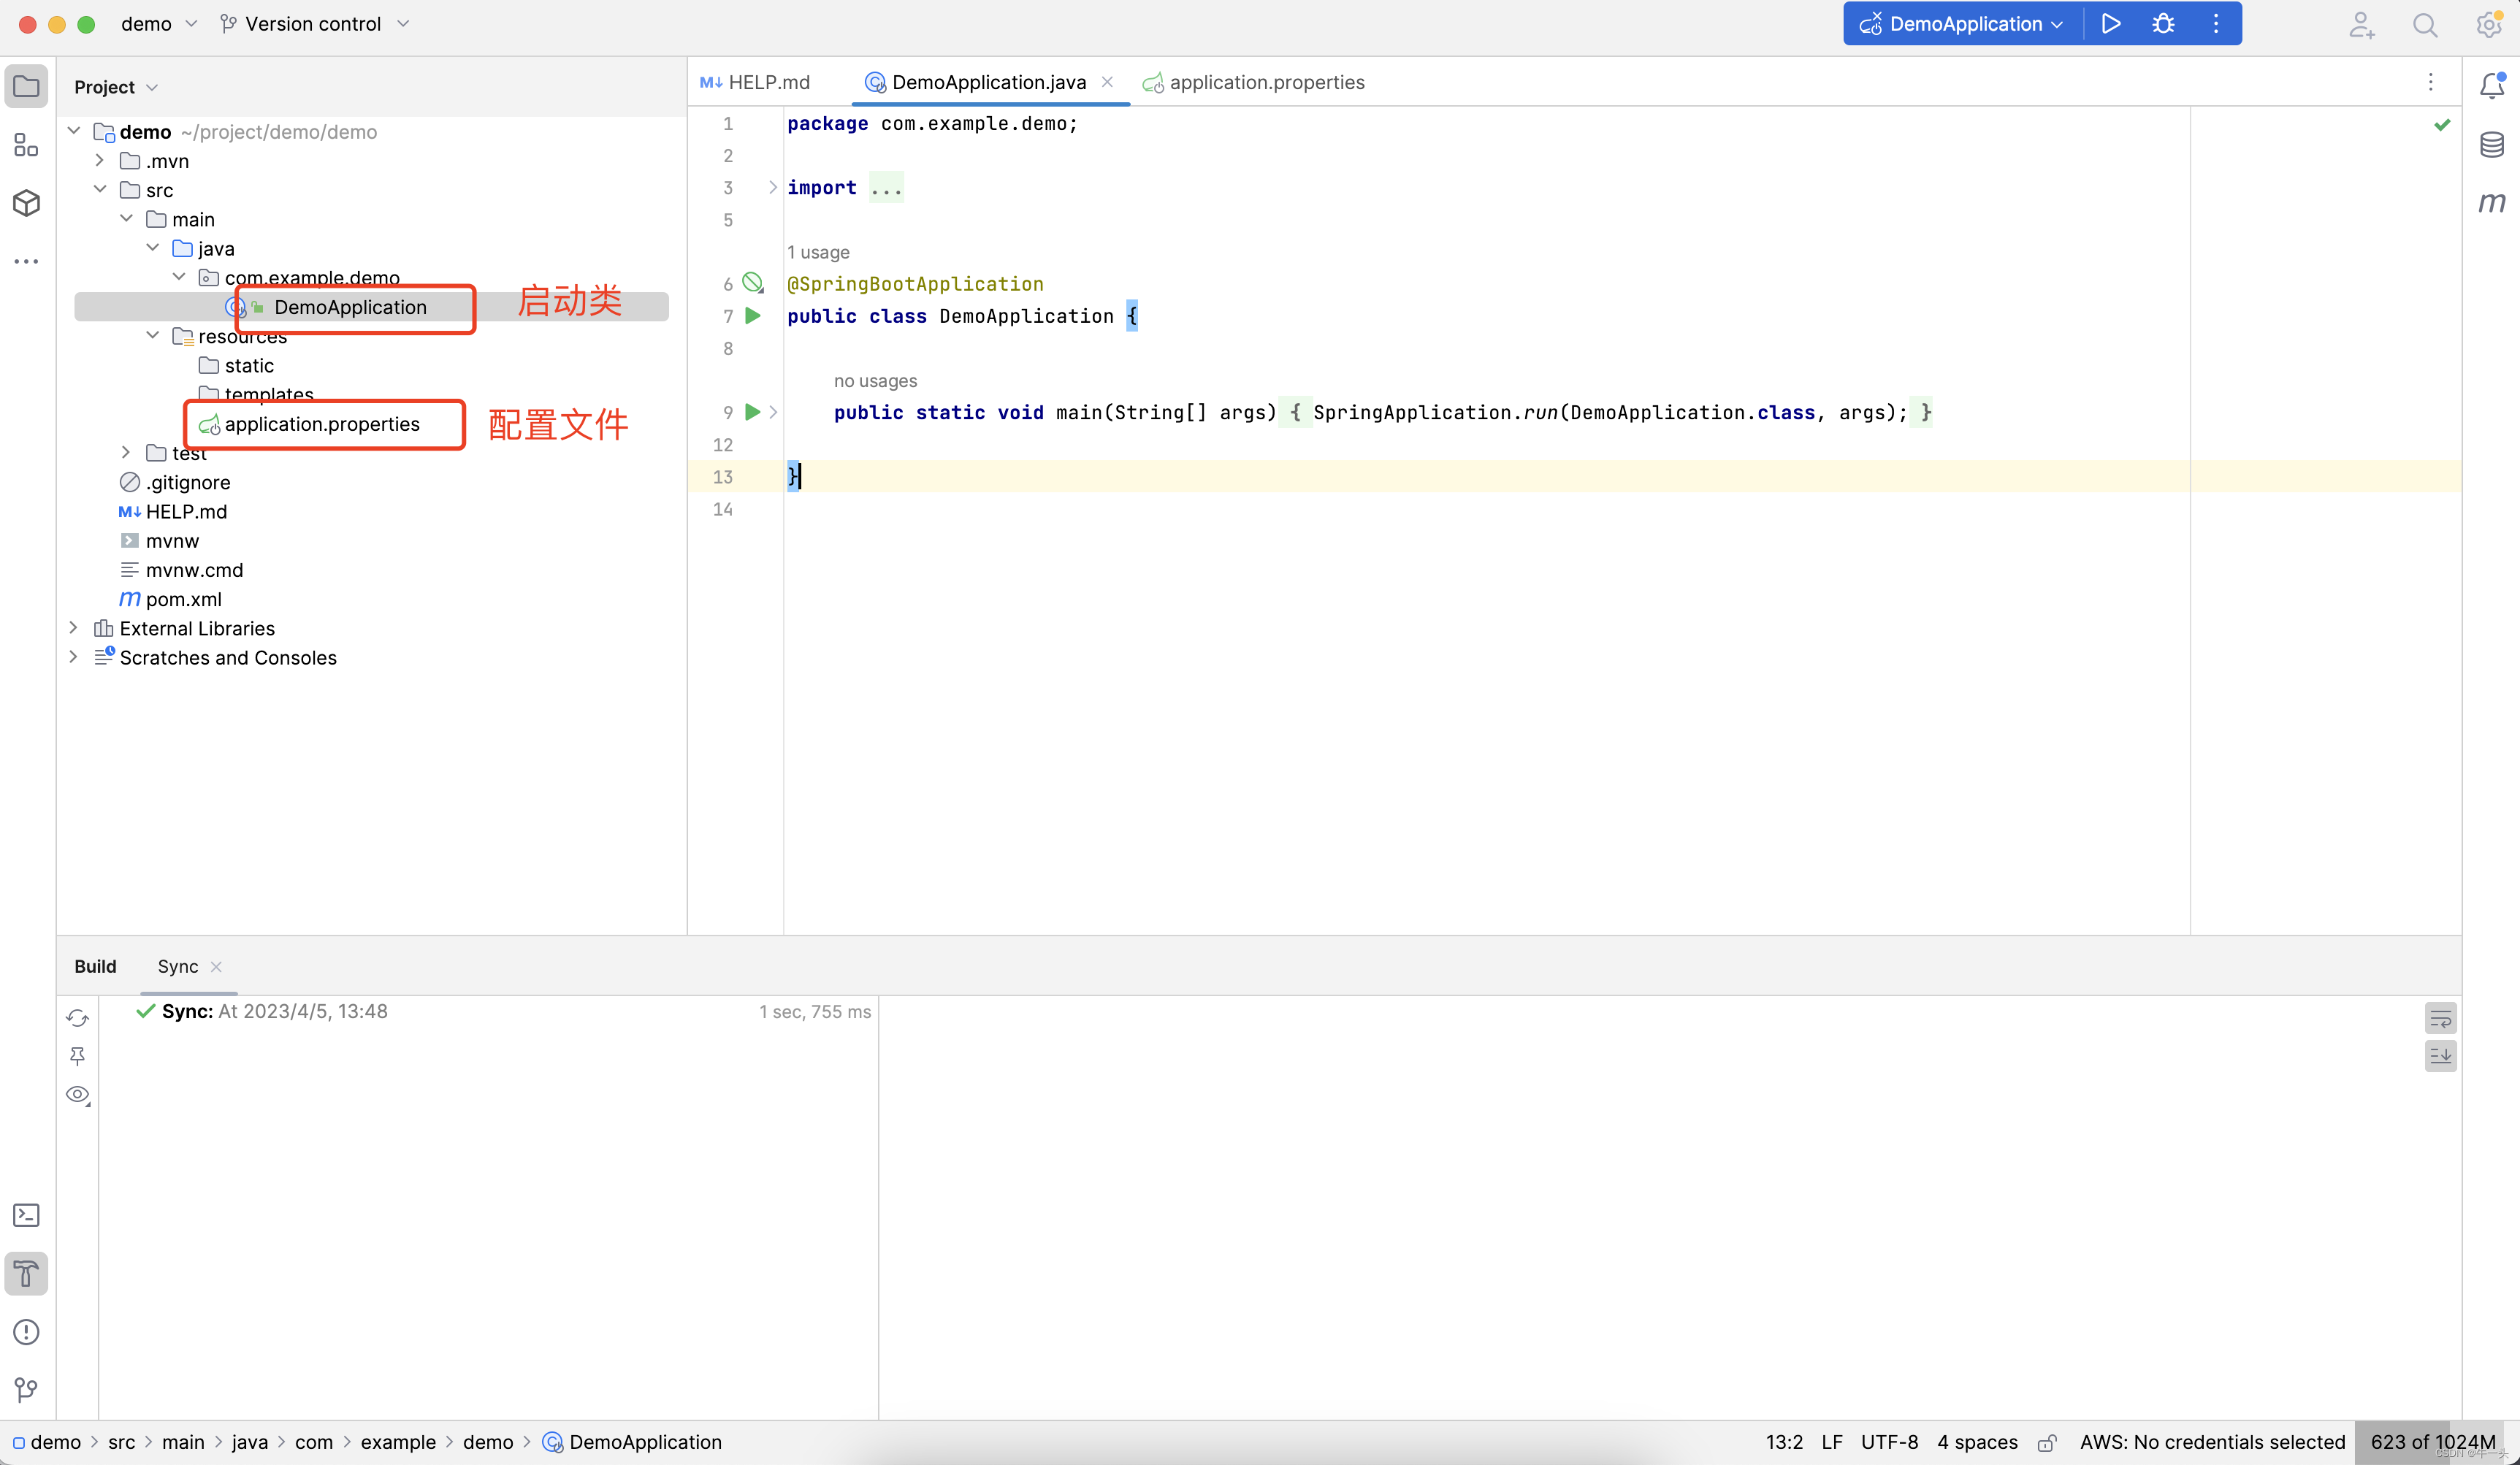Image resolution: width=2520 pixels, height=1465 pixels.
Task: Open the Git branch tool window
Action: (26, 1390)
